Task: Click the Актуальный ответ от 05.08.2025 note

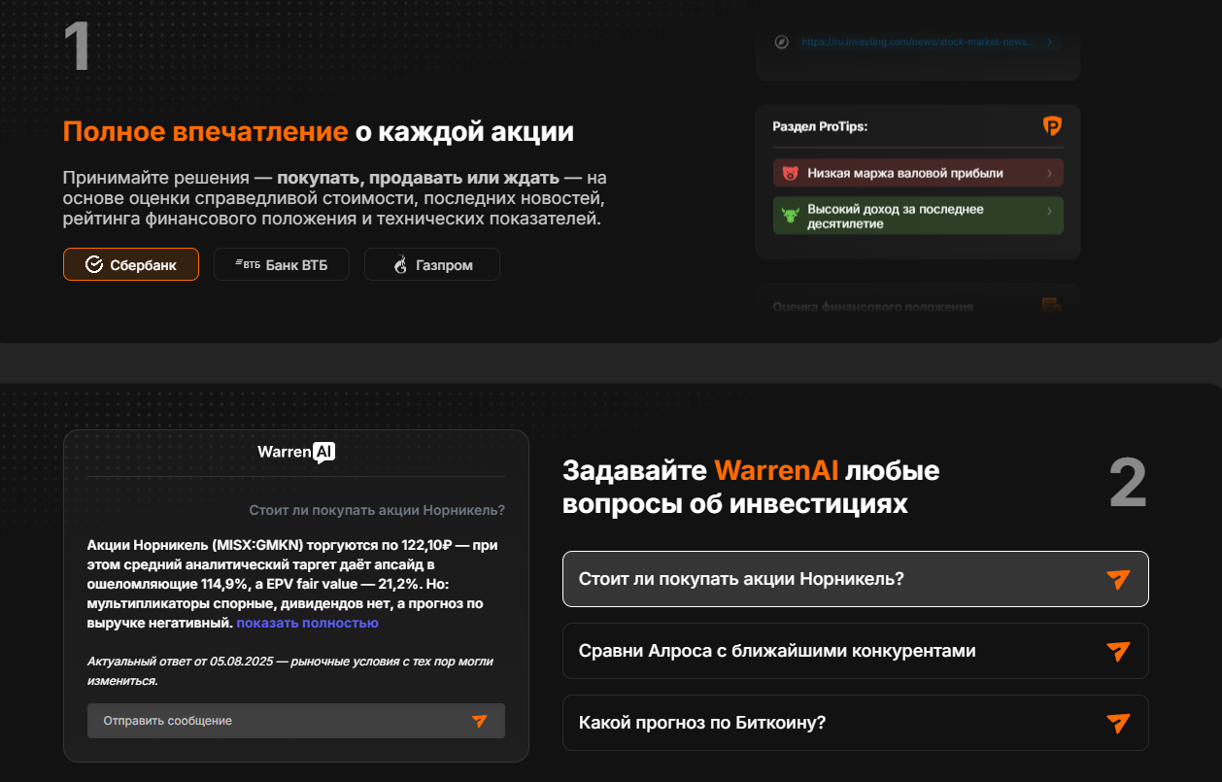Action: click(290, 670)
